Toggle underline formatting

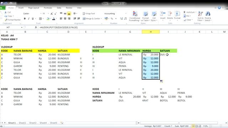click(33, 18)
